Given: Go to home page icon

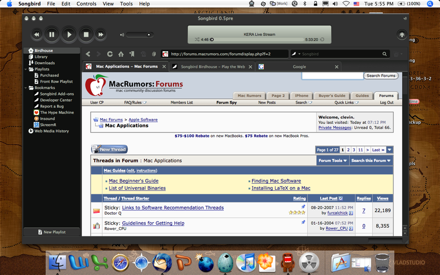Looking at the screenshot, I should 121,54.
